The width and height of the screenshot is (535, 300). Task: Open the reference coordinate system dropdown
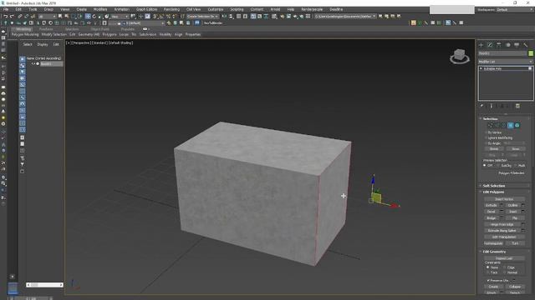[x=120, y=17]
